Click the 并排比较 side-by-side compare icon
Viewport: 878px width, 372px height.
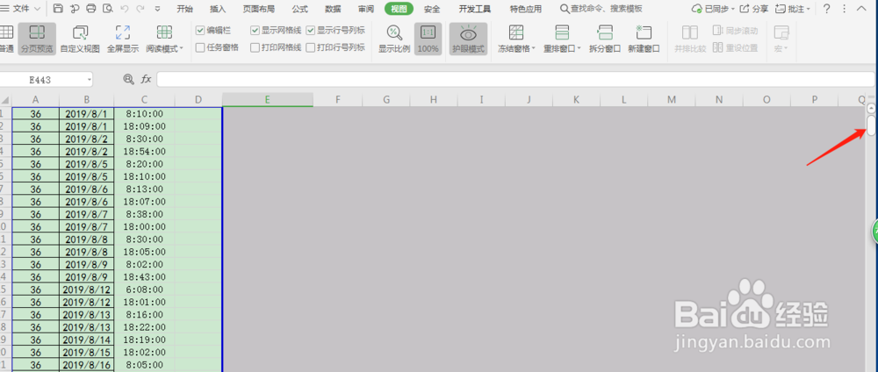(x=690, y=32)
